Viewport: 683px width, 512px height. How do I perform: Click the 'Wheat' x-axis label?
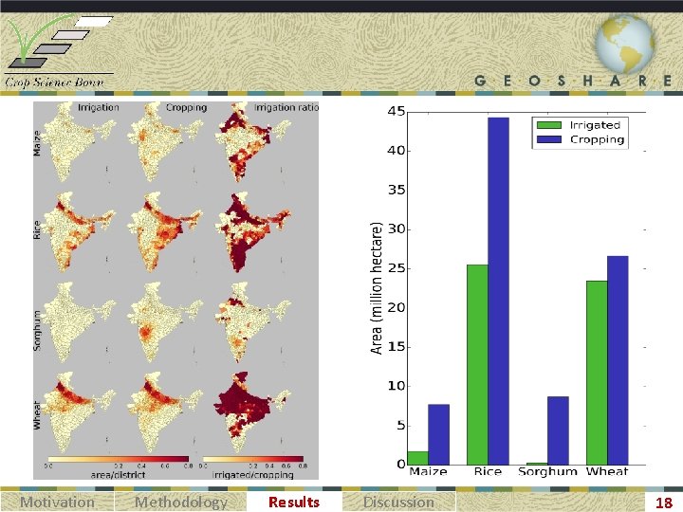(607, 471)
